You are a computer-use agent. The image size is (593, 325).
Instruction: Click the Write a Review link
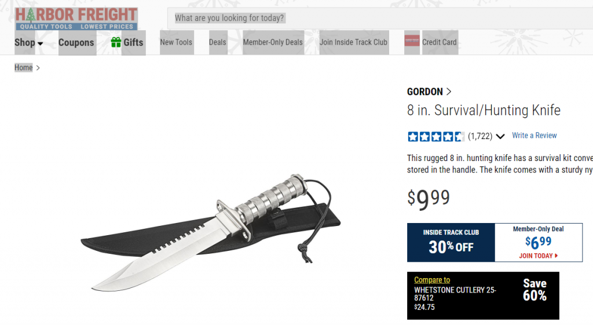(x=534, y=136)
